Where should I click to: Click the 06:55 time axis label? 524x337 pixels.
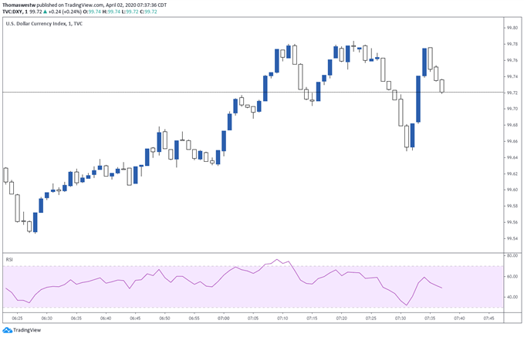(x=194, y=318)
